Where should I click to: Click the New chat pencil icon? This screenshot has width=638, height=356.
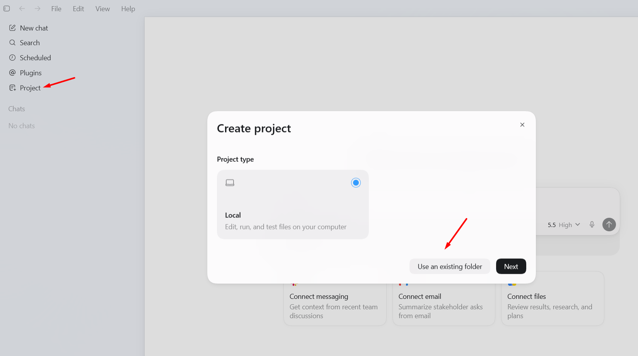[12, 28]
